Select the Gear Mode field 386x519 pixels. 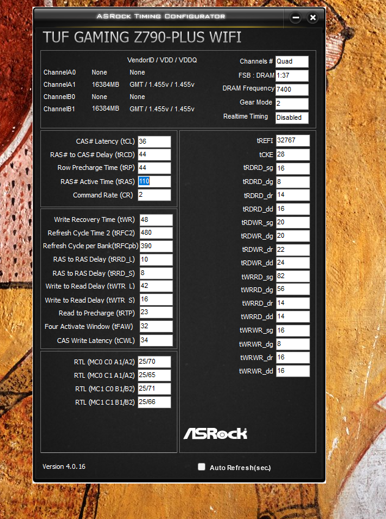coord(292,103)
